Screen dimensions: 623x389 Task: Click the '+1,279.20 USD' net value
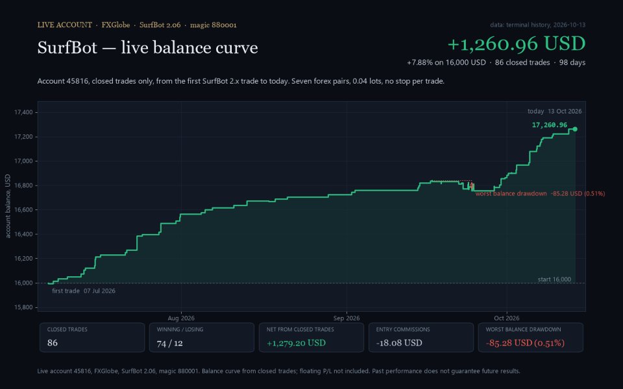(296, 343)
